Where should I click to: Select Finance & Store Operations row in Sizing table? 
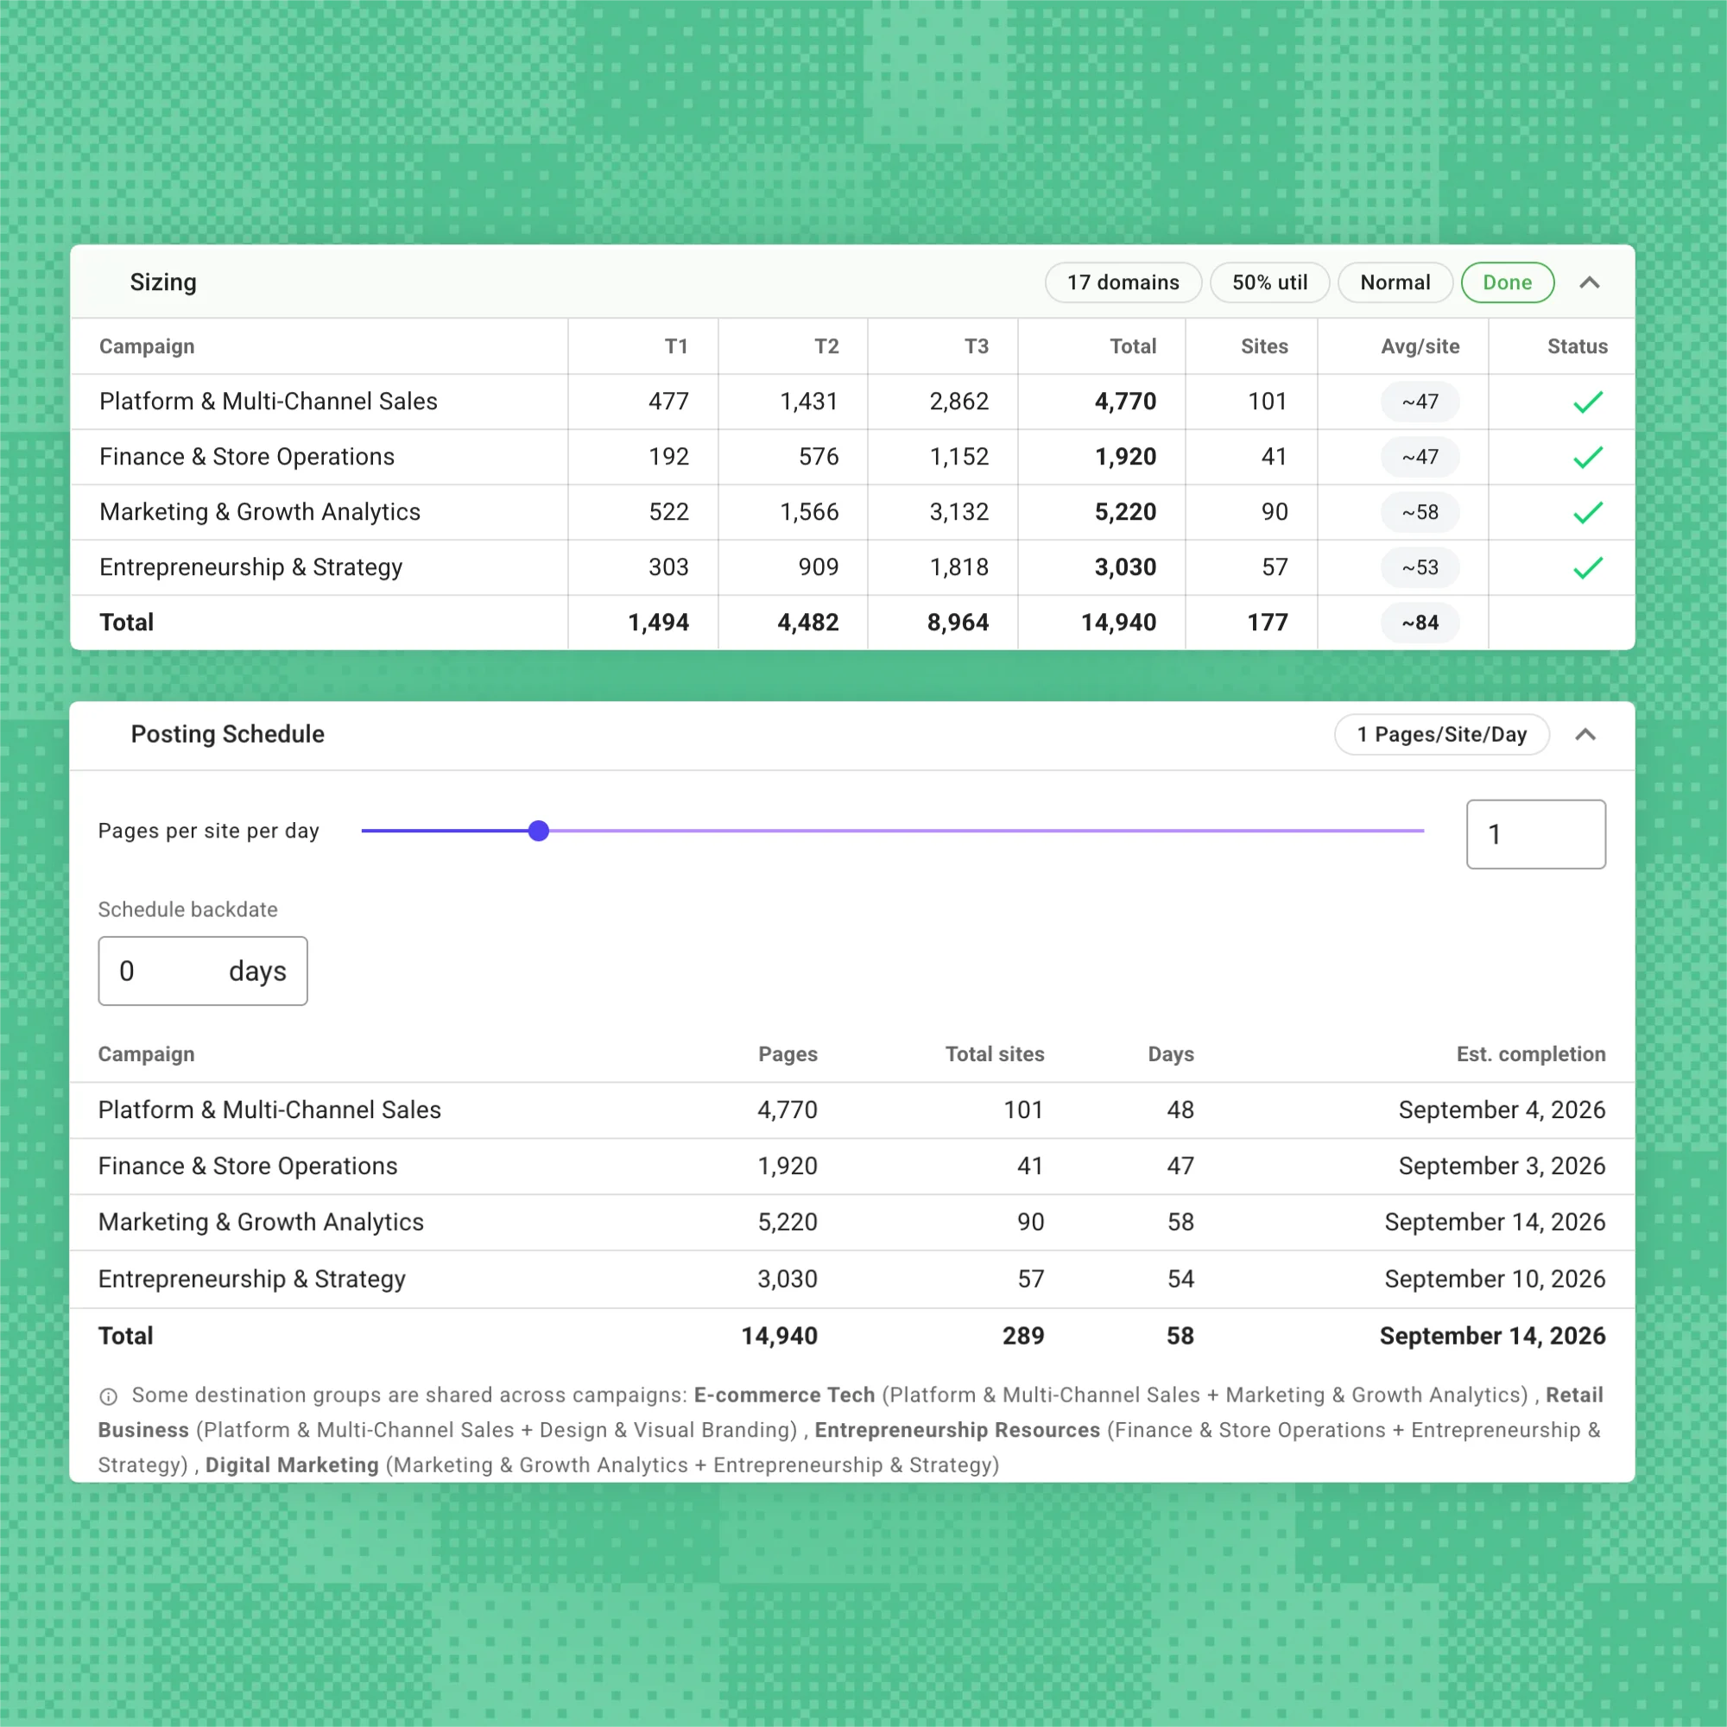853,457
